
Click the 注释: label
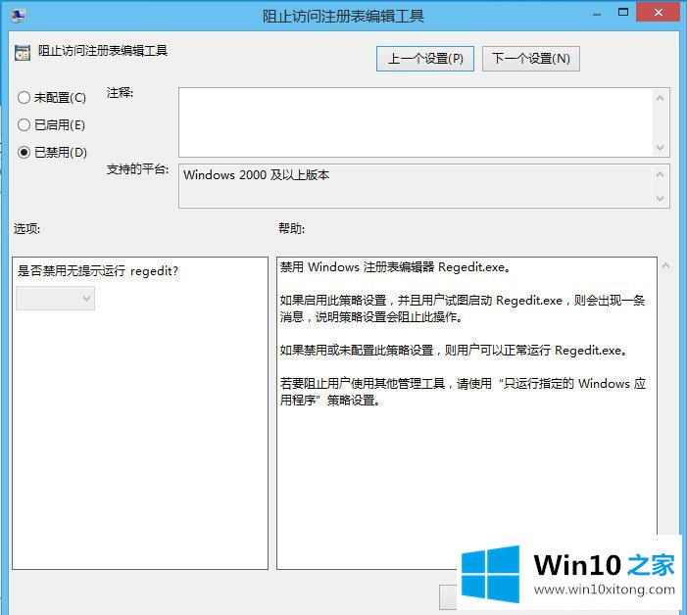[120, 93]
